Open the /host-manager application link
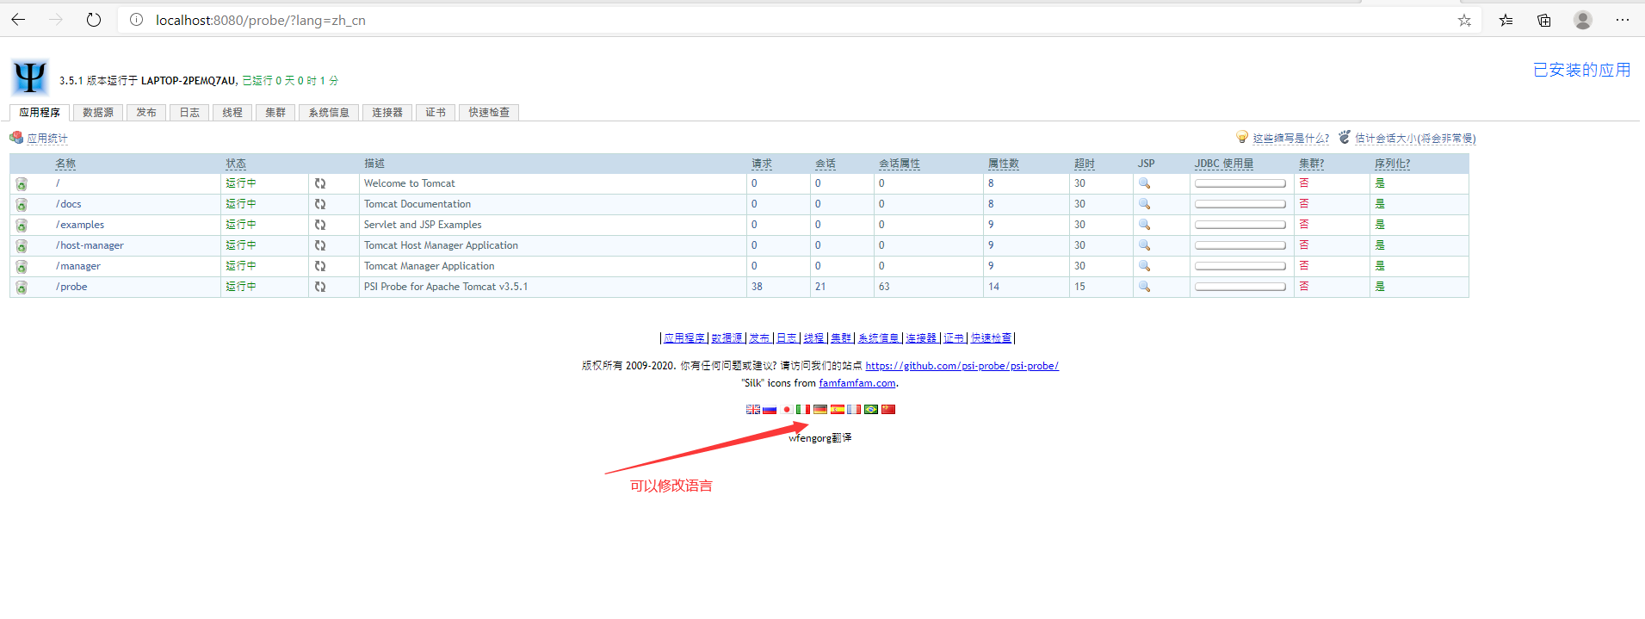 click(90, 245)
